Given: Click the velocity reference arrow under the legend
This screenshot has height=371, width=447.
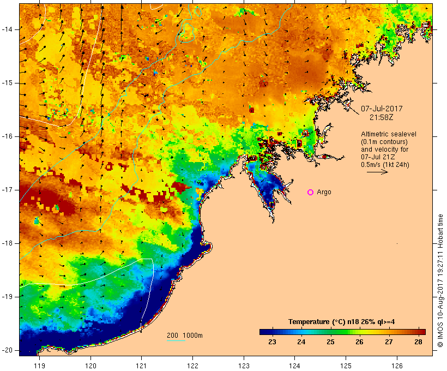Looking at the screenshot, I should [x=377, y=172].
